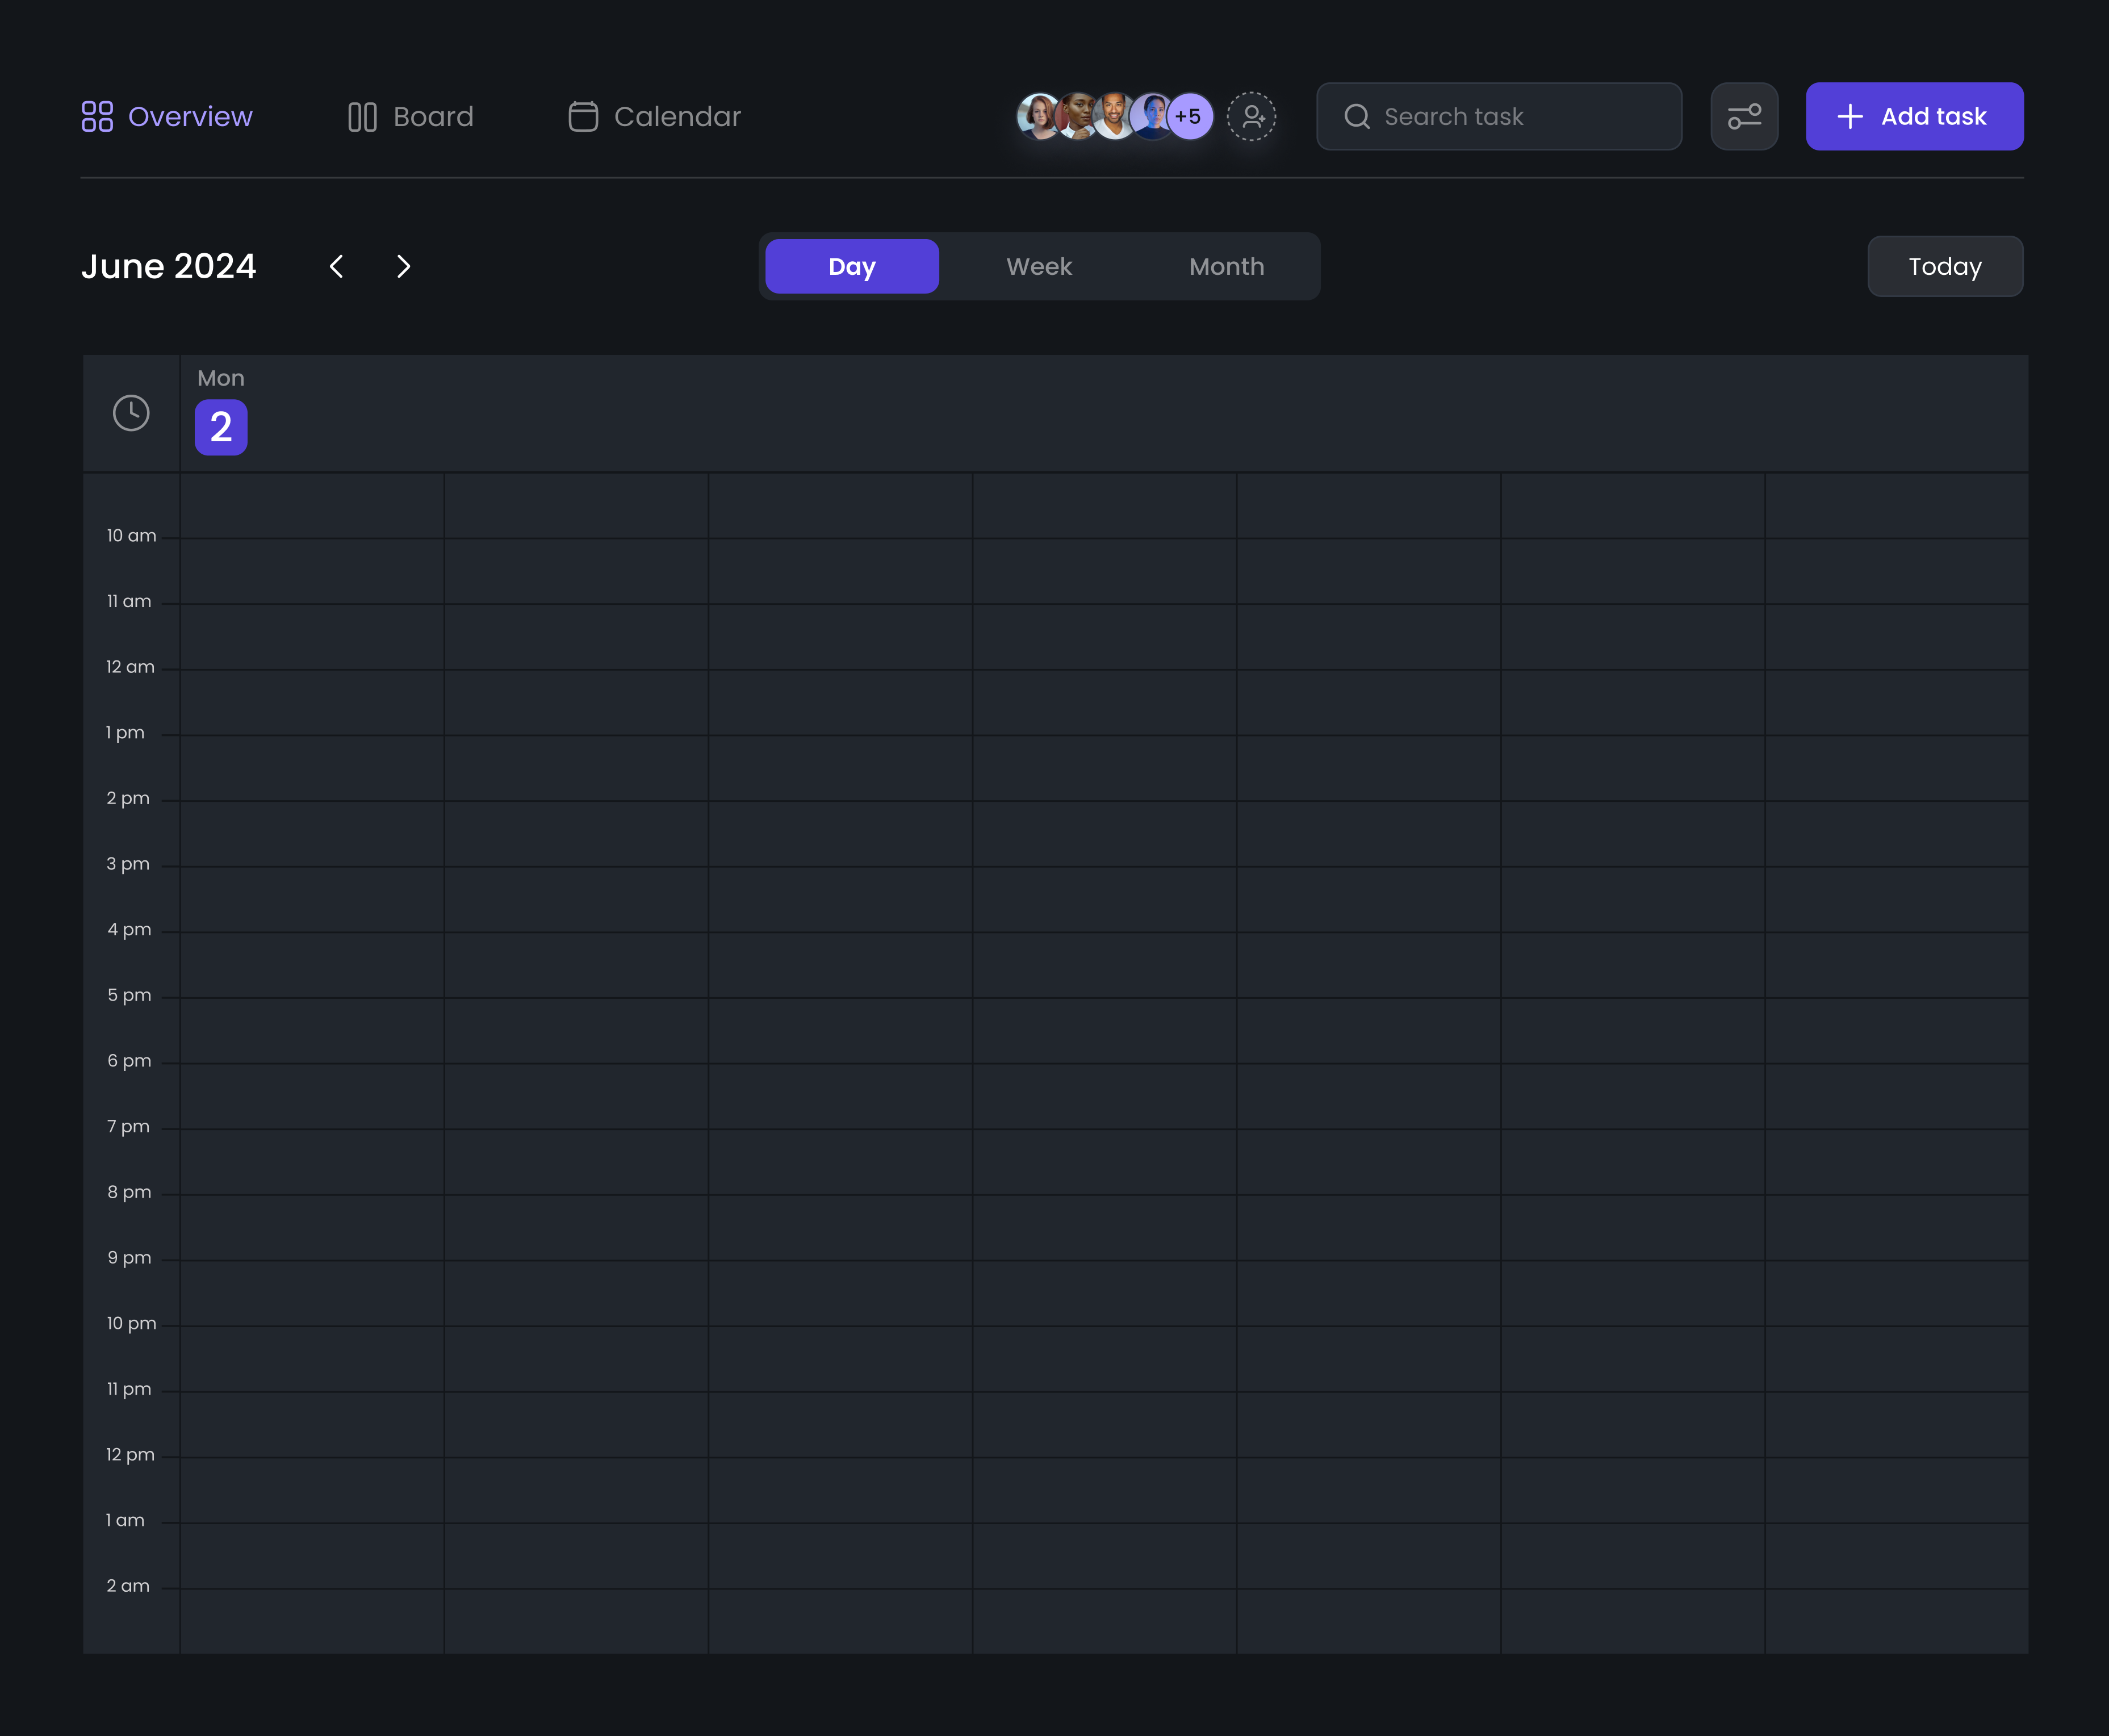The width and height of the screenshot is (2109, 1736).
Task: Click the clock icon in calendar header
Action: [131, 413]
